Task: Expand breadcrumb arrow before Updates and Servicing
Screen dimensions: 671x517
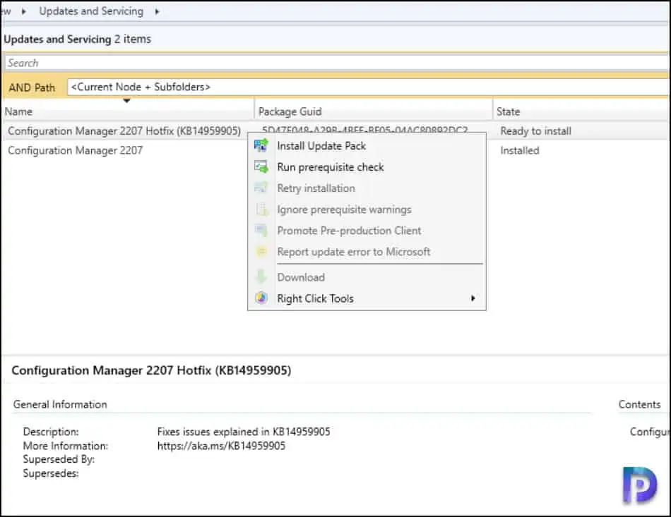Action: 23,11
